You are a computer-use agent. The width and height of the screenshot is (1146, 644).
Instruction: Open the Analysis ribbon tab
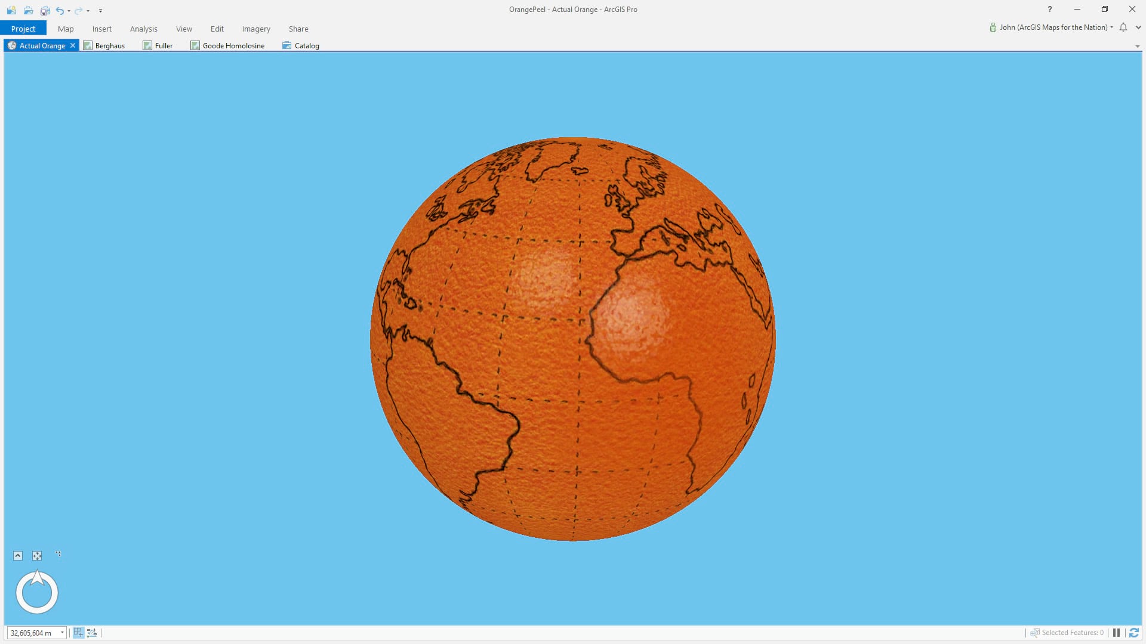coord(143,29)
